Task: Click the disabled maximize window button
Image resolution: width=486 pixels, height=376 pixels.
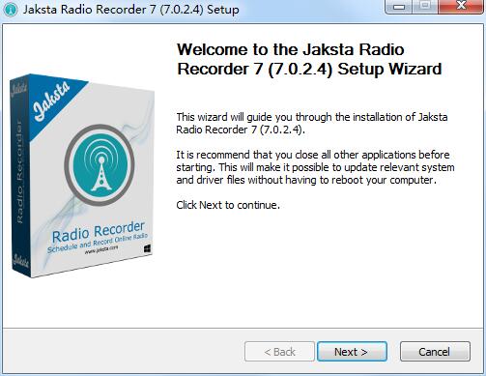Action: click(x=425, y=6)
